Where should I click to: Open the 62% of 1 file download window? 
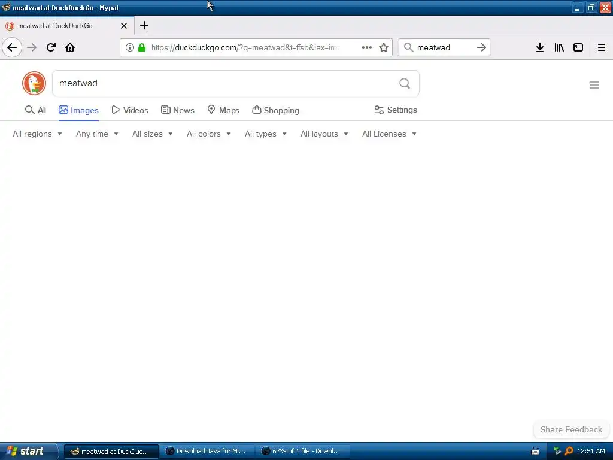coord(302,452)
